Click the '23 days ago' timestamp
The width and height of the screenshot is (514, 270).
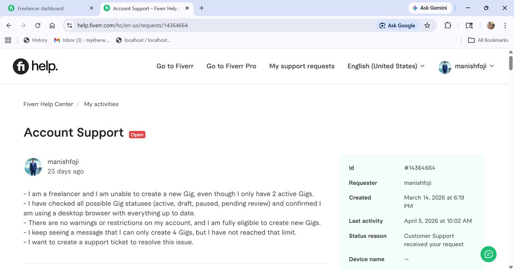pyautogui.click(x=66, y=171)
